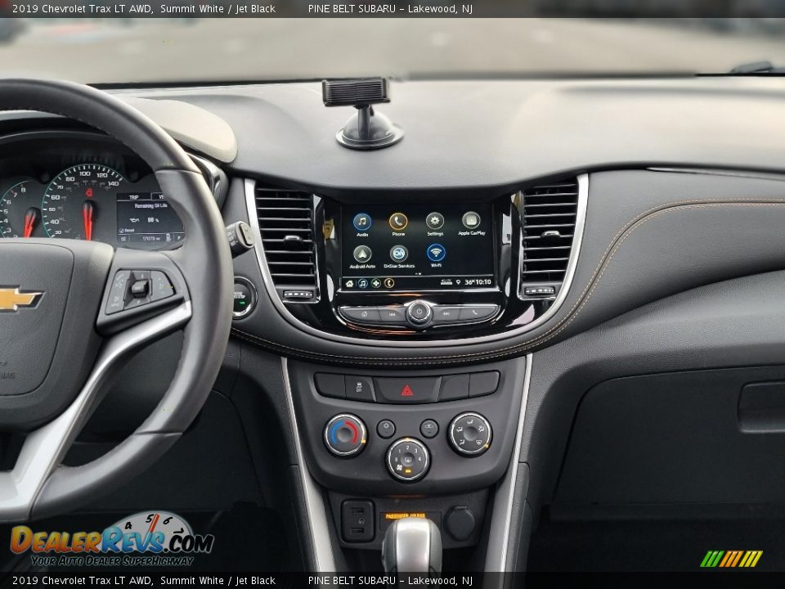Select the USB port below climate controls

pos(357,520)
